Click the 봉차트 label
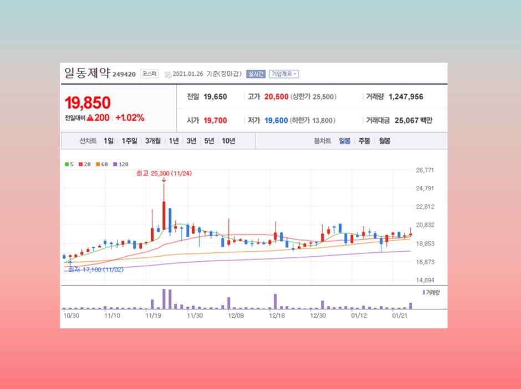Screen dimensions: 521x389 [323, 141]
